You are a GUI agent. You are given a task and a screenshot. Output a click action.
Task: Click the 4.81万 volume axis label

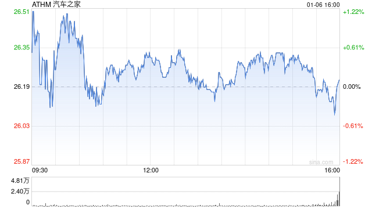(x=20, y=181)
